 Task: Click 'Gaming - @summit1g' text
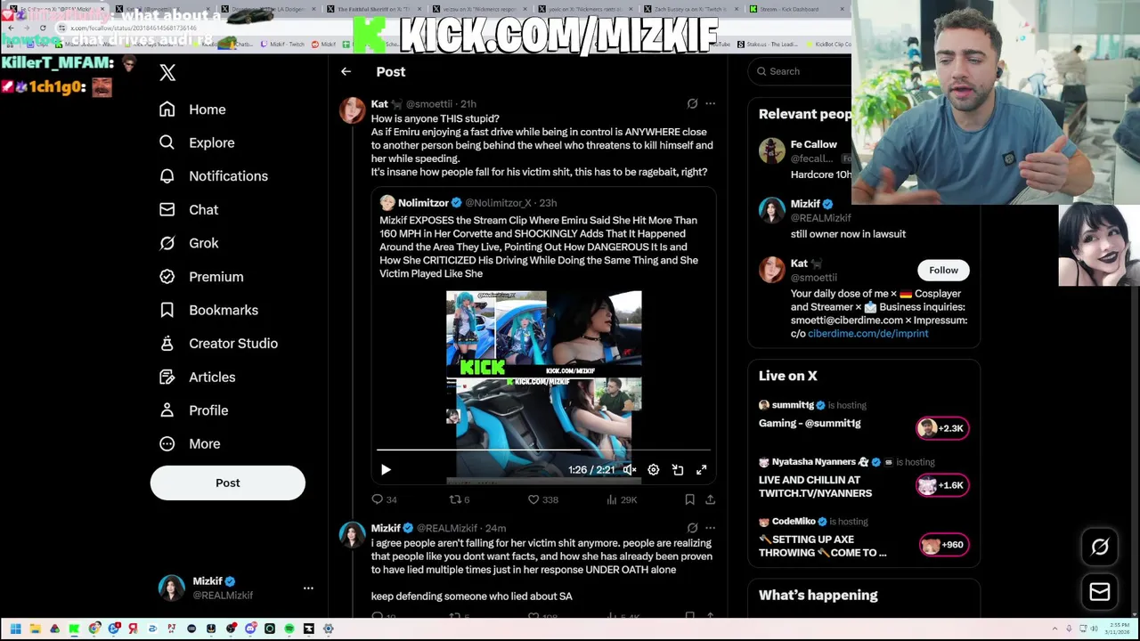[810, 424]
